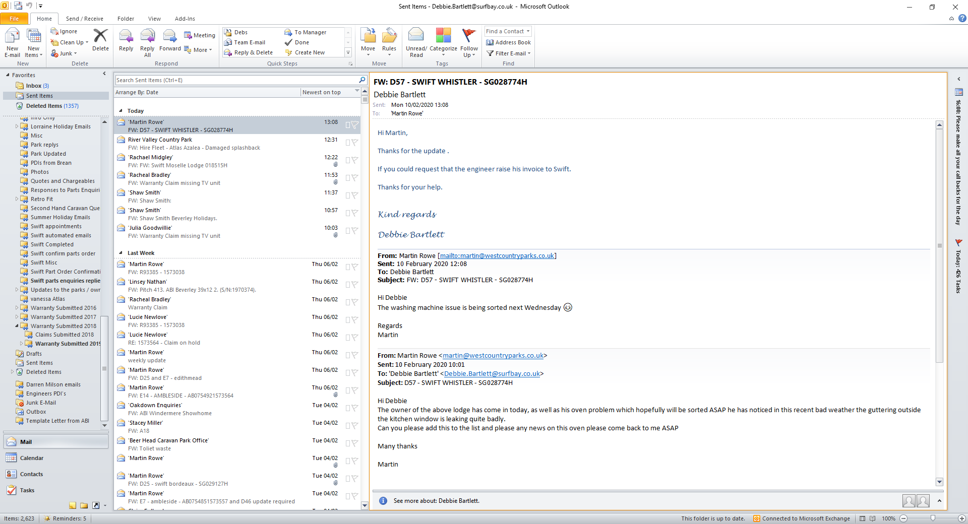Screen dimensions: 968x524
Task: Open Deleted Items (1357) favorite folder
Action: (52, 106)
